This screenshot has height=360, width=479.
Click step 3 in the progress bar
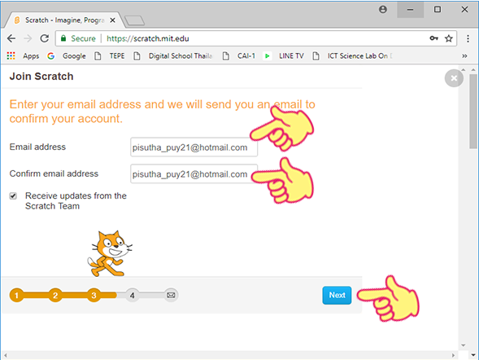coord(94,295)
